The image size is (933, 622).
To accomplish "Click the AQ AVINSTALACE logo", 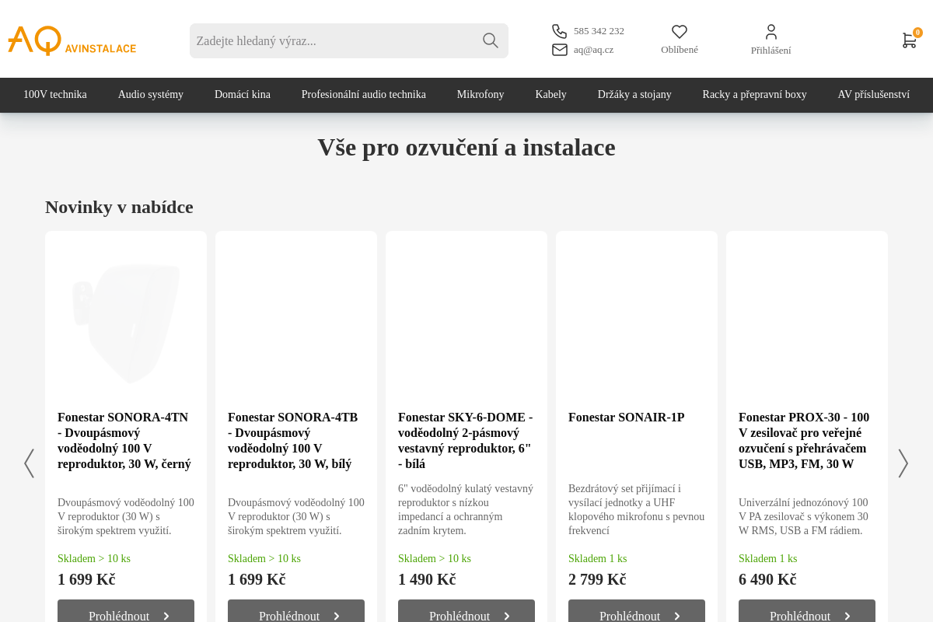I will point(72,40).
